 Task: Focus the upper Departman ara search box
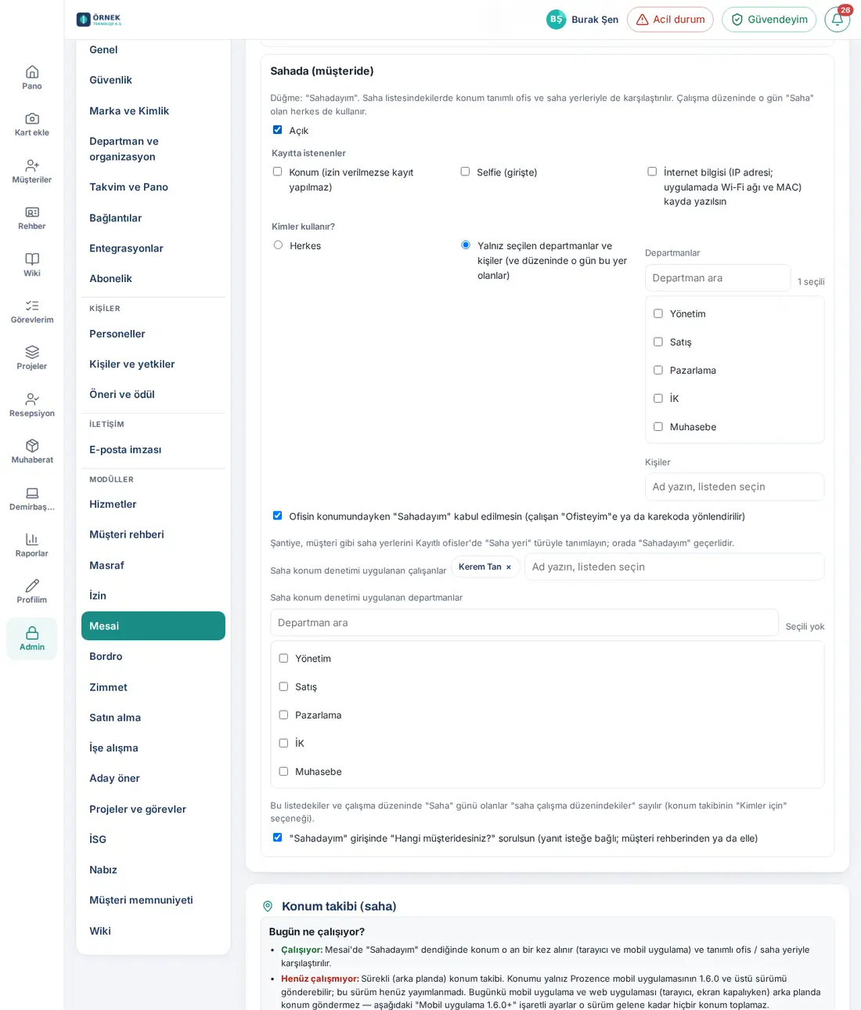(718, 278)
